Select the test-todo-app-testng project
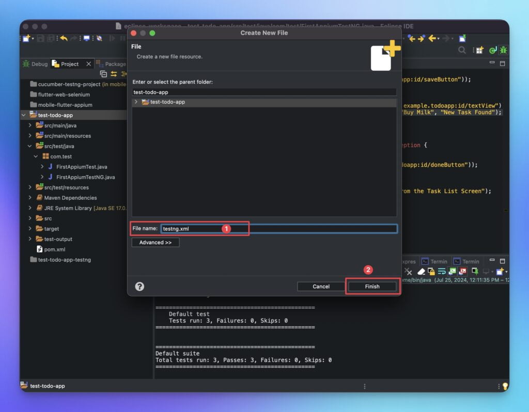This screenshot has height=412, width=529. pyautogui.click(x=61, y=260)
